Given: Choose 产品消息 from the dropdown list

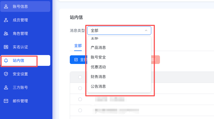Looking at the screenshot, I should [x=98, y=47].
